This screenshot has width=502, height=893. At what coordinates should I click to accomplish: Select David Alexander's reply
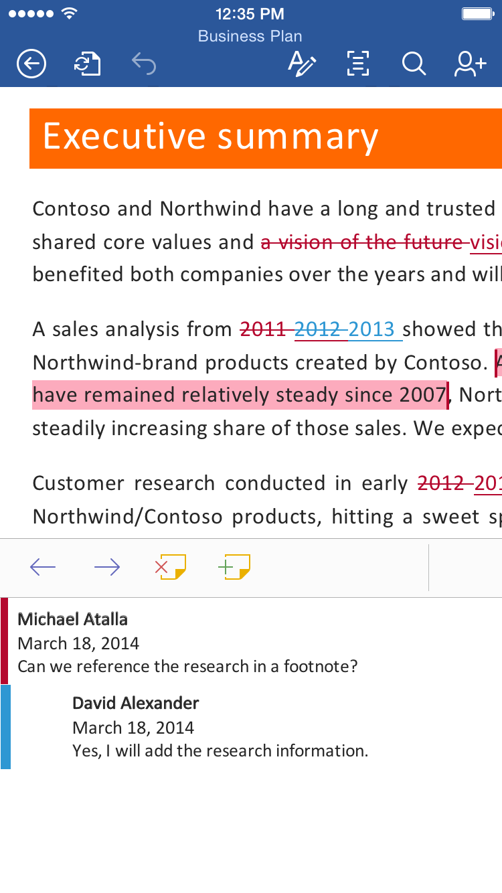point(220,726)
